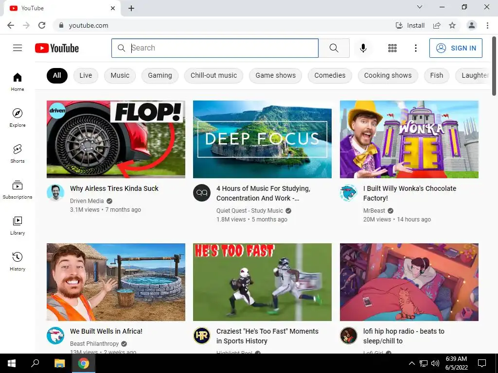Open Subscriptions in sidebar

click(x=18, y=190)
